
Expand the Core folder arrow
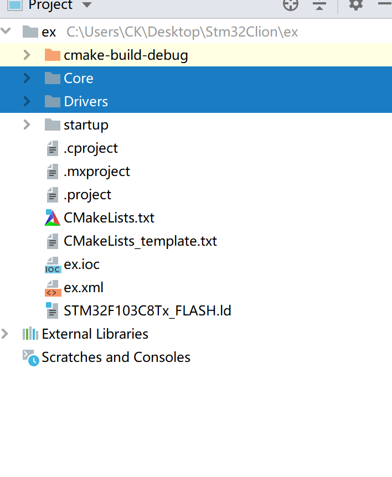click(x=27, y=79)
